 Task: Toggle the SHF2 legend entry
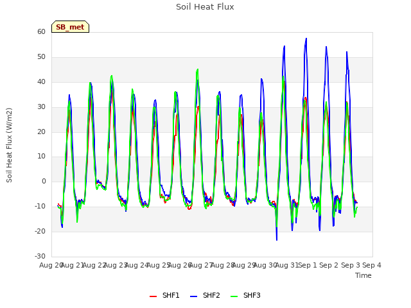point(205,295)
